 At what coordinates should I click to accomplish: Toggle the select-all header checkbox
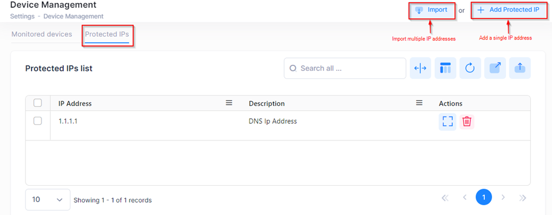tap(38, 103)
